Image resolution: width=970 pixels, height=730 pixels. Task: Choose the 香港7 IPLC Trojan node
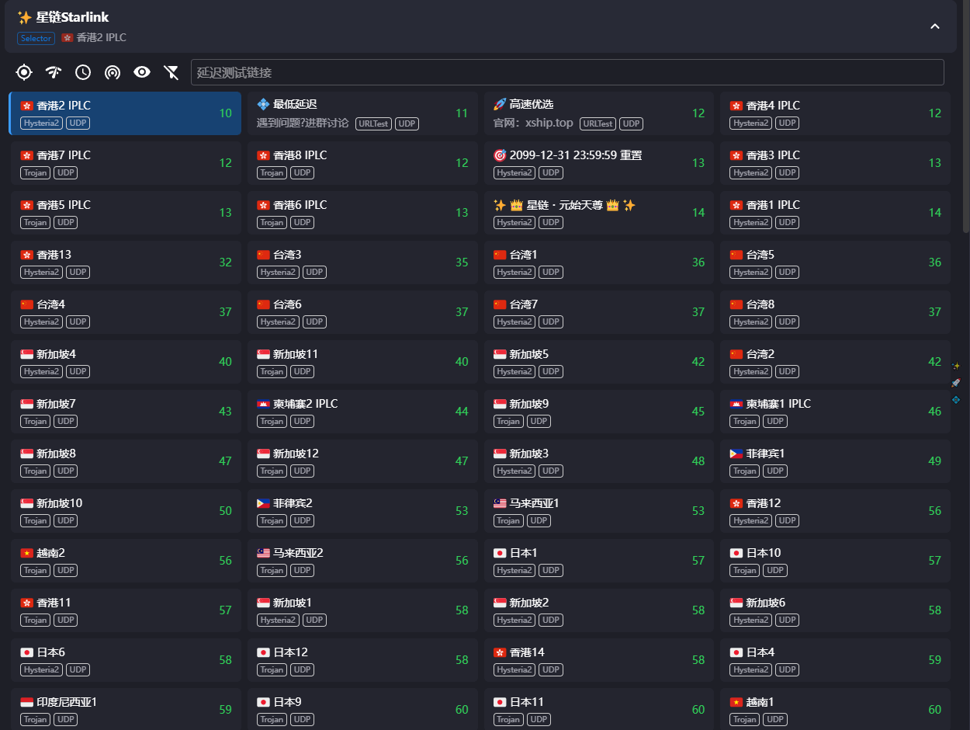tap(126, 163)
